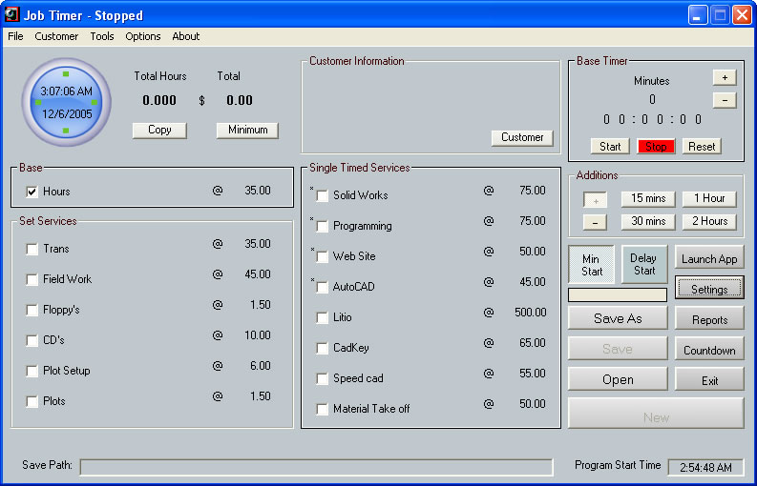The height and width of the screenshot is (486, 757).
Task: Reset the Base Timer
Action: (702, 147)
